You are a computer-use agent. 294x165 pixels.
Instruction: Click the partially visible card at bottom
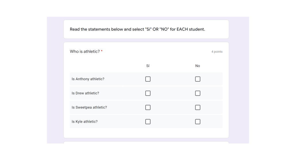point(146,142)
